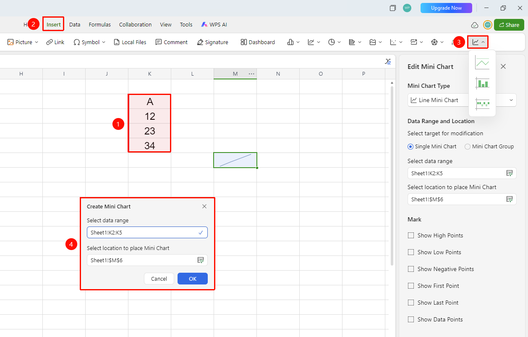The image size is (528, 337).
Task: Open the Mini Chart Type combo box
Action: 462,100
